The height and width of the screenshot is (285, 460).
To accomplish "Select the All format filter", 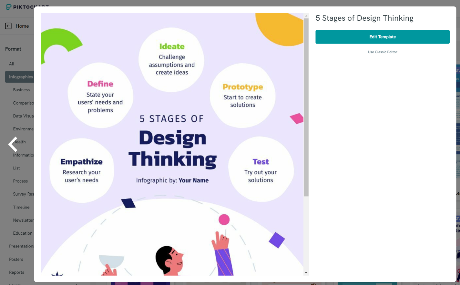I will click(x=12, y=64).
